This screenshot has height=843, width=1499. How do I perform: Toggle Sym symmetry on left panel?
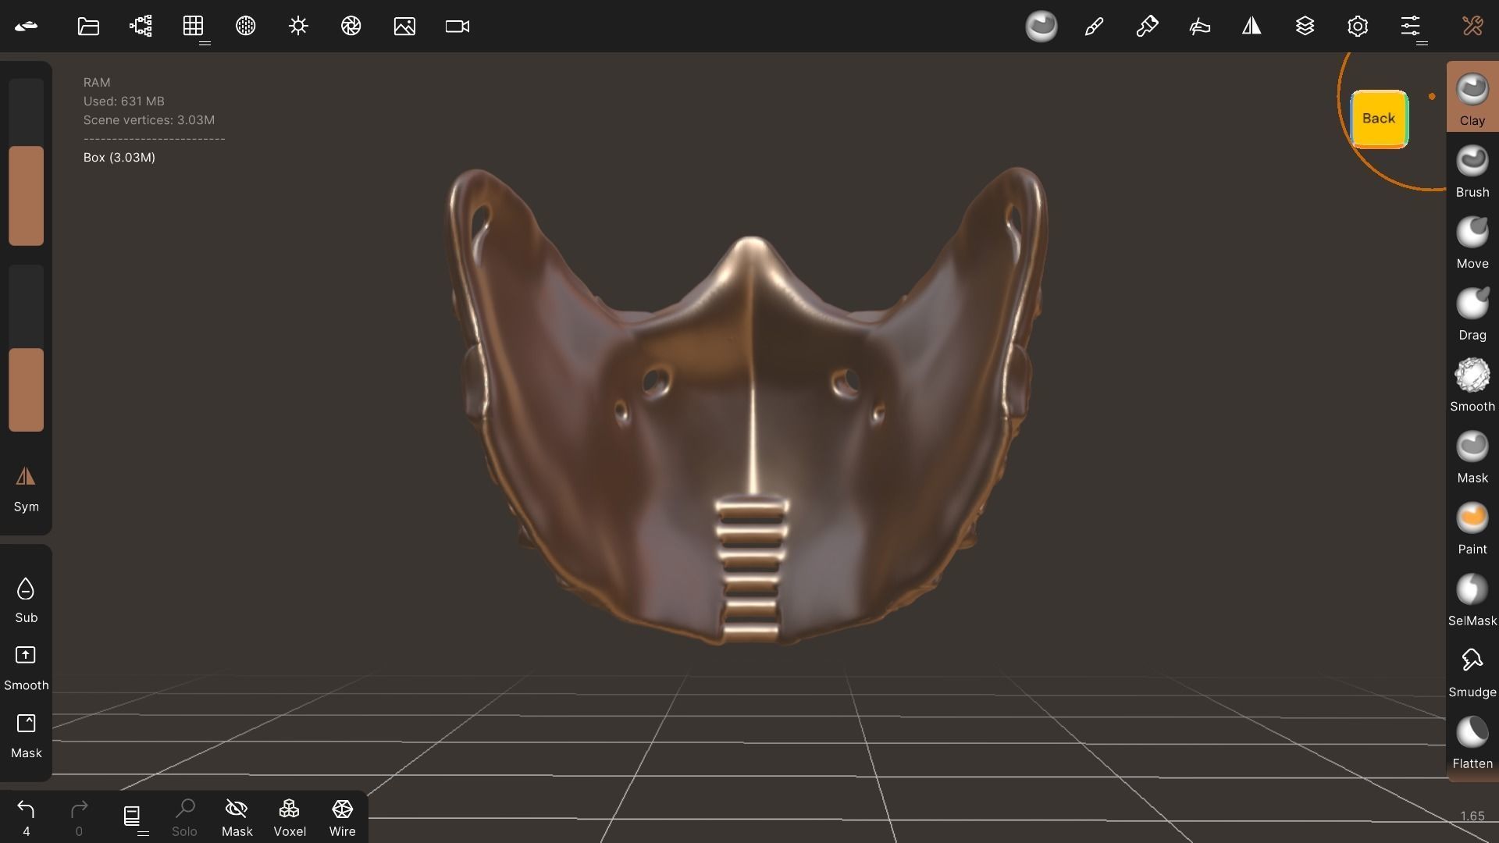coord(26,489)
